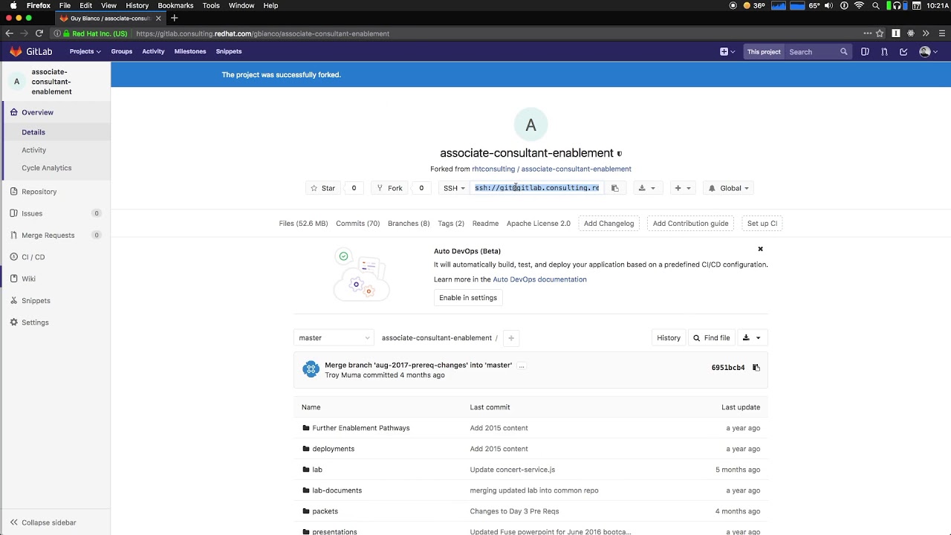Click Set up CI button
Image resolution: width=951 pixels, height=535 pixels.
point(762,224)
